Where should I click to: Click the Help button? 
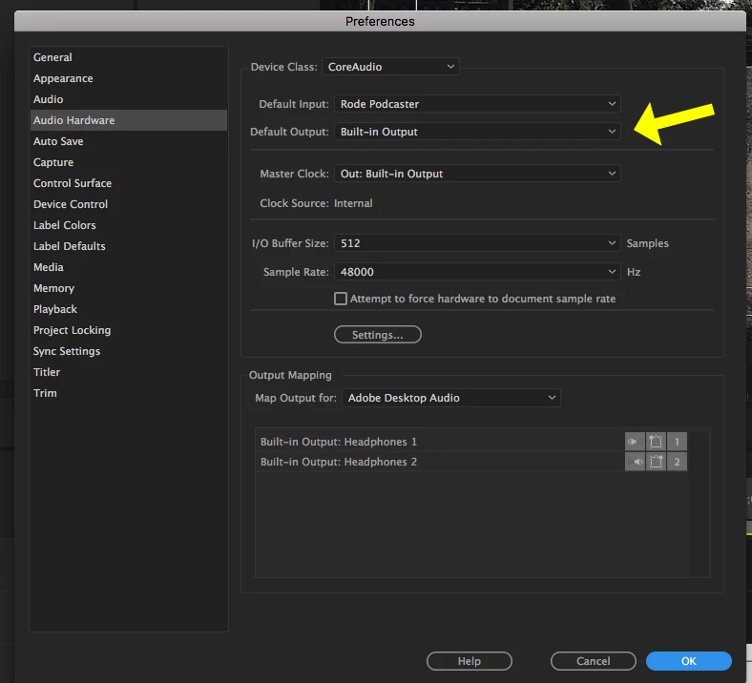[469, 661]
